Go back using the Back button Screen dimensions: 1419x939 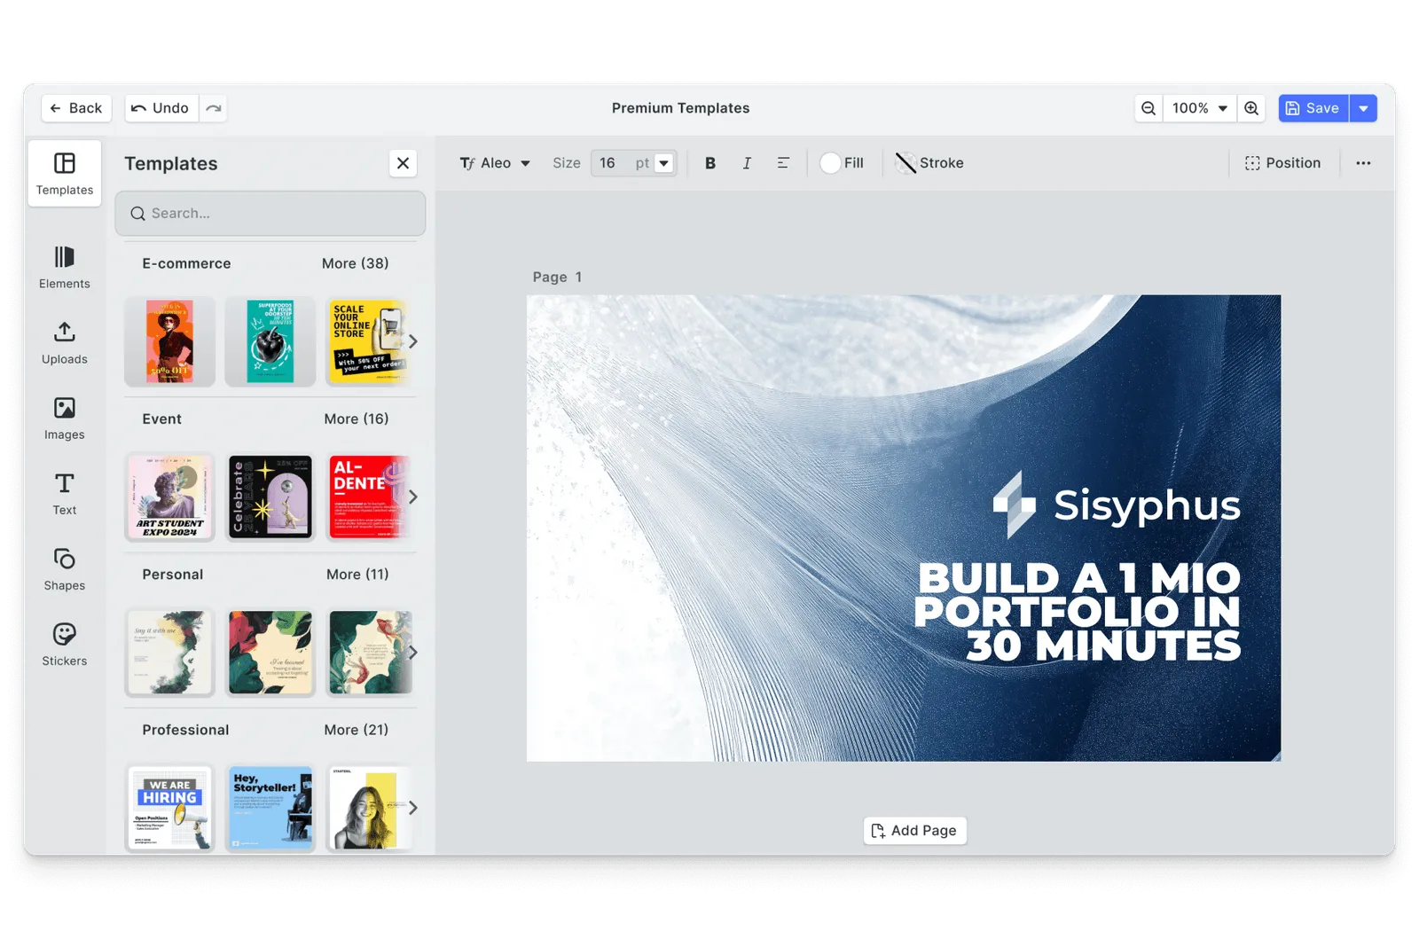pyautogui.click(x=76, y=108)
